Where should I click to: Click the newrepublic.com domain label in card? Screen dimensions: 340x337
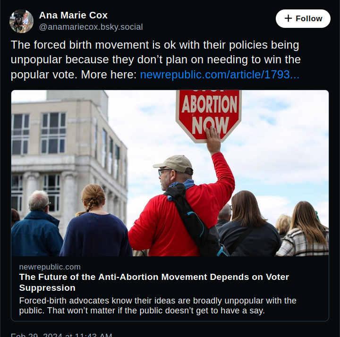click(x=50, y=267)
